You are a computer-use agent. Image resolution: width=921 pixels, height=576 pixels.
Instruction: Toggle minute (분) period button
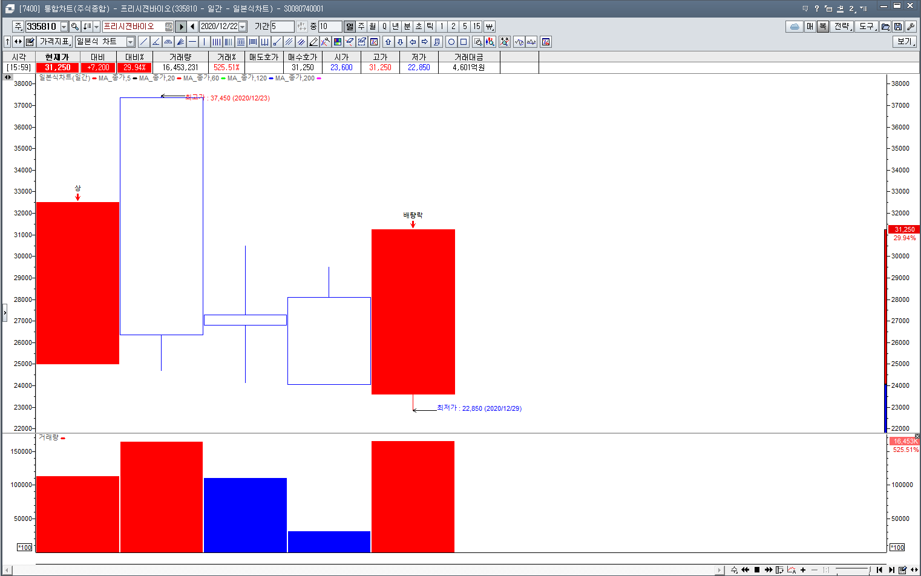pyautogui.click(x=407, y=27)
